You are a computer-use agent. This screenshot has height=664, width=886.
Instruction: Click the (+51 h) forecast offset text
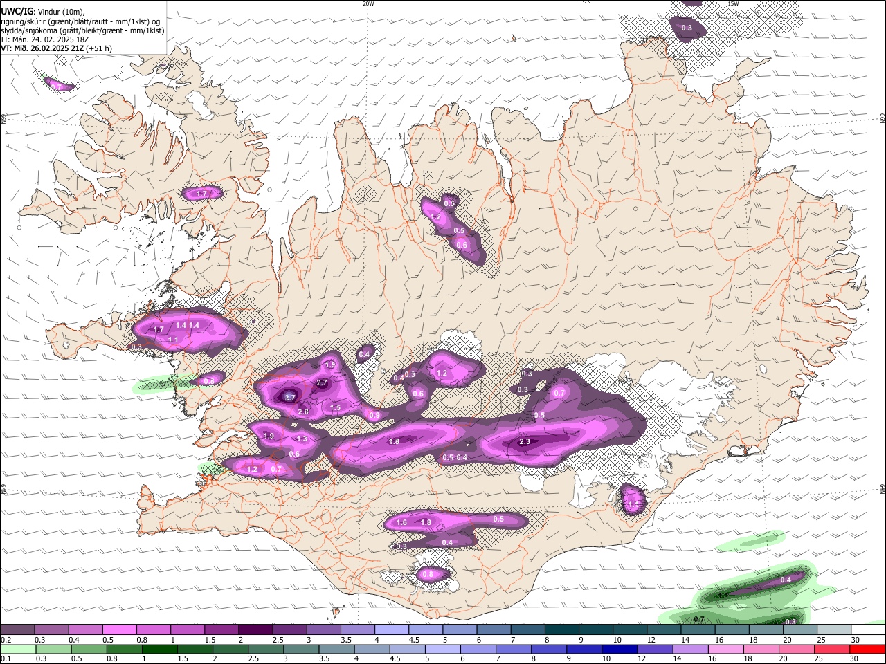tap(100, 48)
